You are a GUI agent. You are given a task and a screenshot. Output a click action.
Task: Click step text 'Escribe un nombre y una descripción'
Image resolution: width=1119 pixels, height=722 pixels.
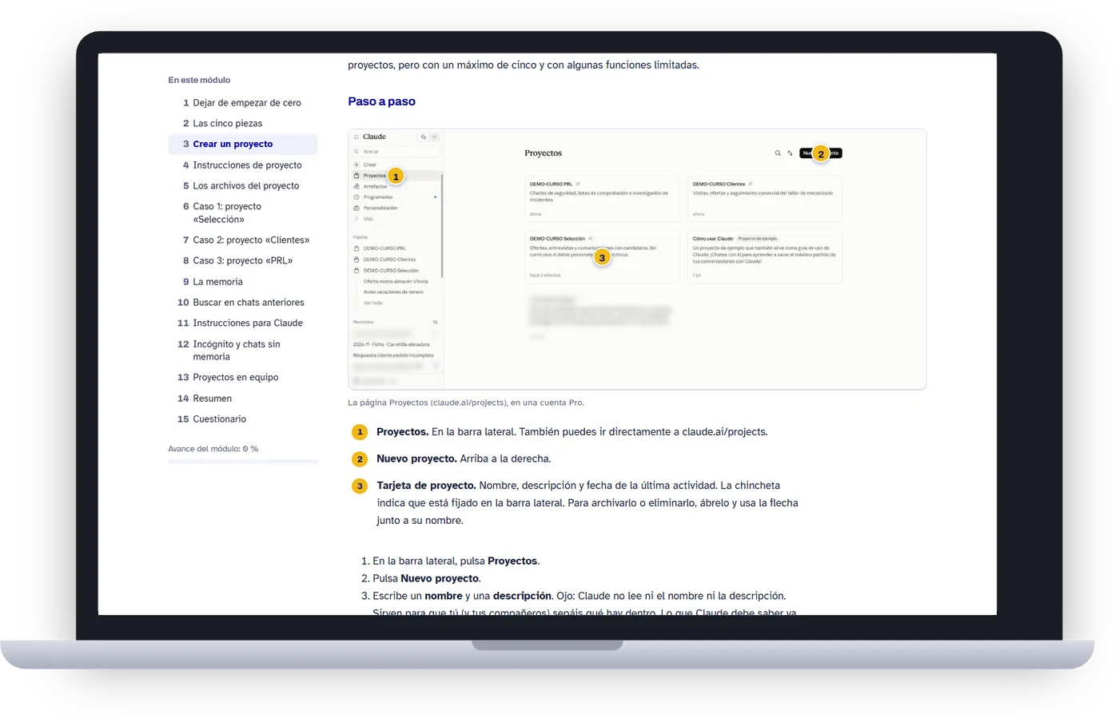(462, 597)
